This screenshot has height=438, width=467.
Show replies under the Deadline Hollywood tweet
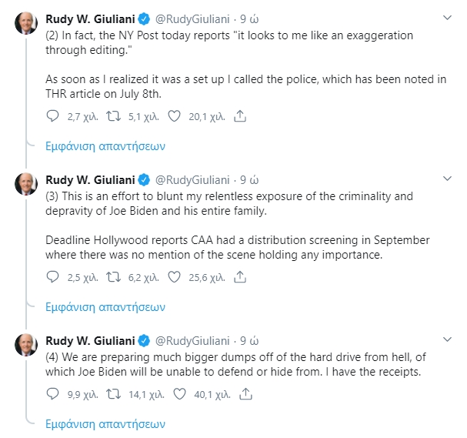105,306
